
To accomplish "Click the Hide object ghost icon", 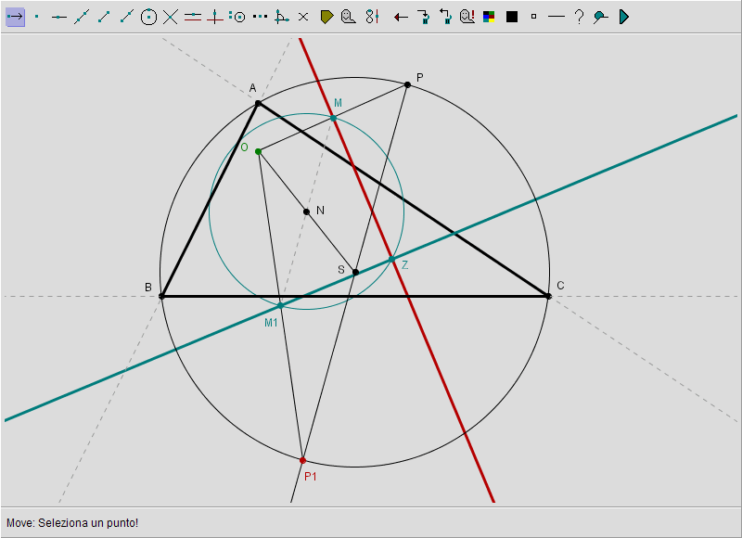I will click(x=349, y=17).
